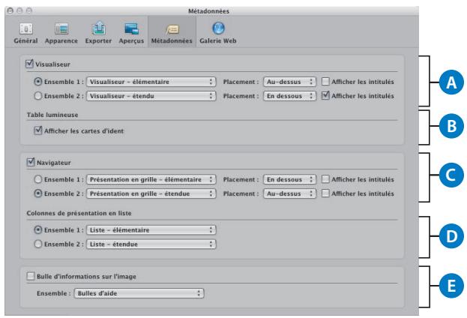The image size is (467, 318).
Task: Toggle the Navigateur checkbox
Action: [31, 162]
